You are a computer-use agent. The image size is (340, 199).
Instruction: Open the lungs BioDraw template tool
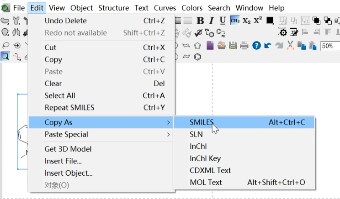point(16,32)
